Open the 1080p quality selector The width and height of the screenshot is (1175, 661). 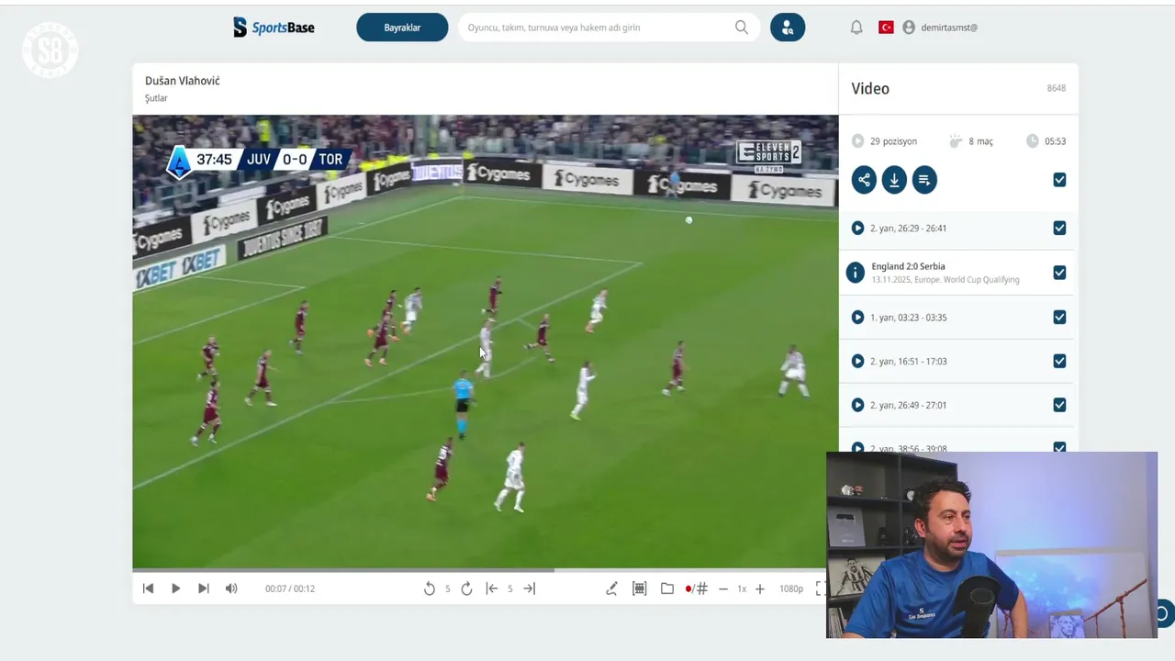(x=791, y=588)
